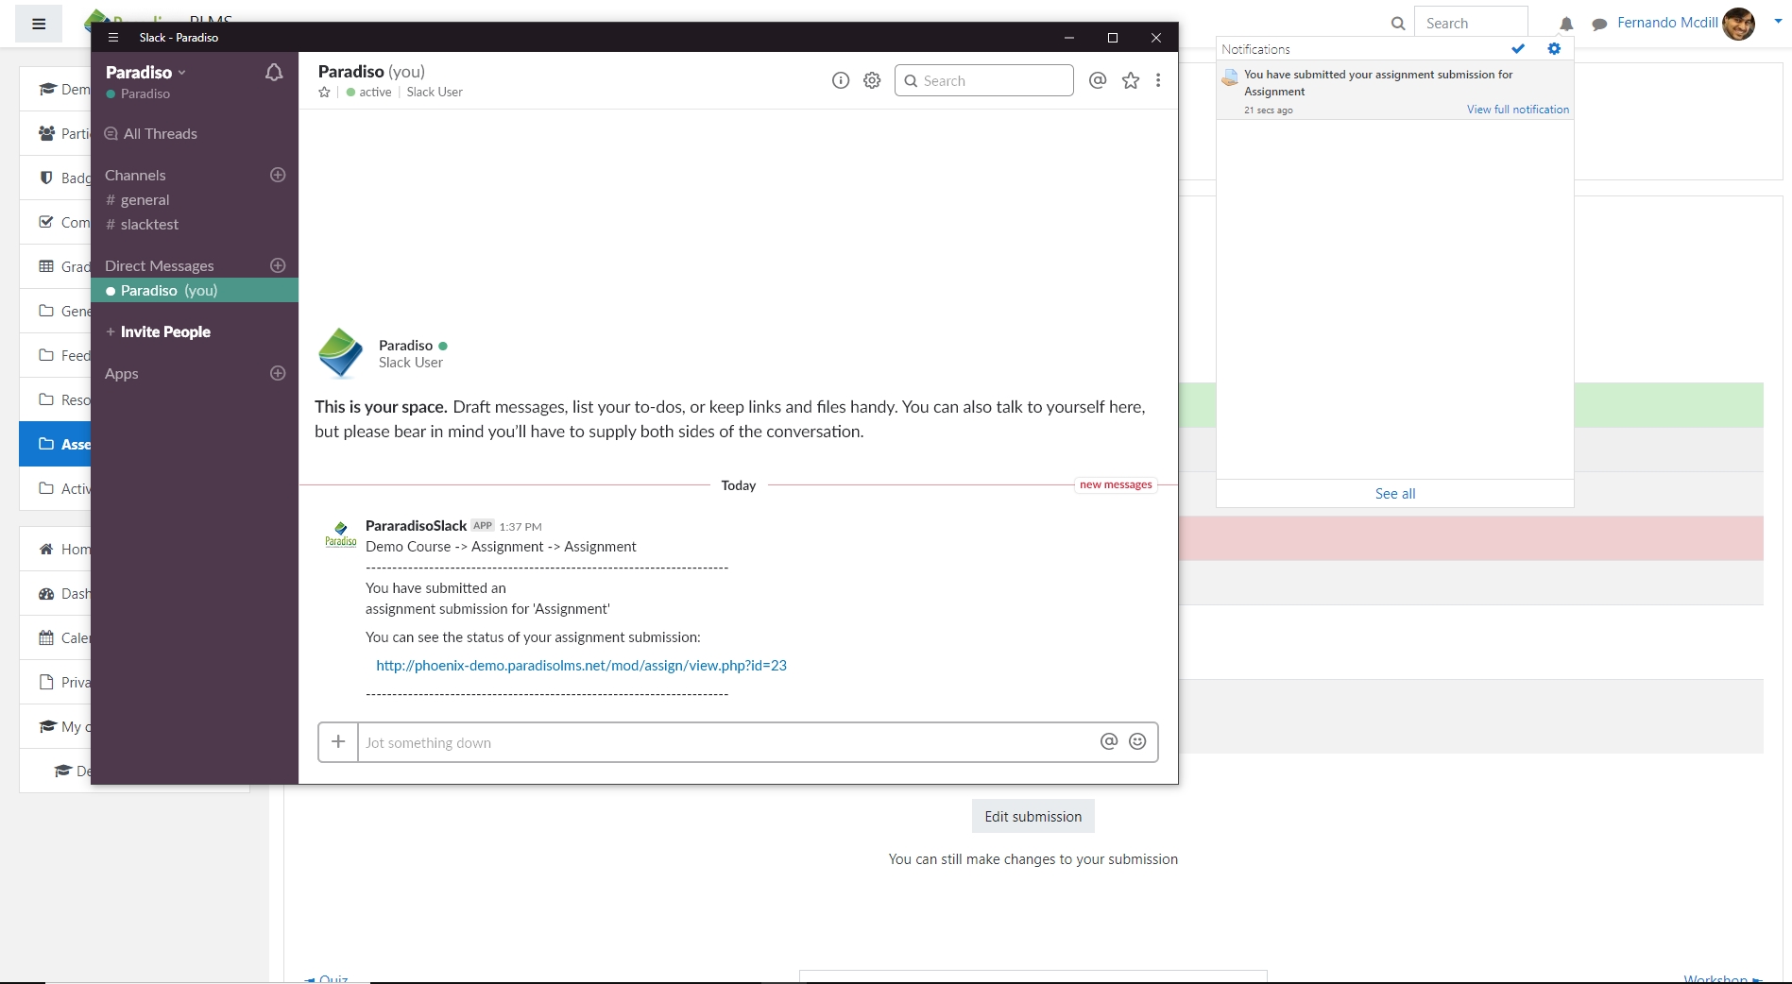Mark all notifications as read checkmark
The height and width of the screenshot is (984, 1792).
coord(1518,49)
